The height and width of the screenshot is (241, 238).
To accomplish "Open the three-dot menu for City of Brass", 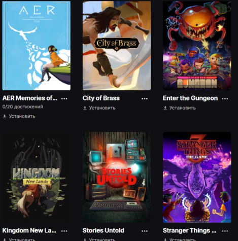I will (145, 98).
